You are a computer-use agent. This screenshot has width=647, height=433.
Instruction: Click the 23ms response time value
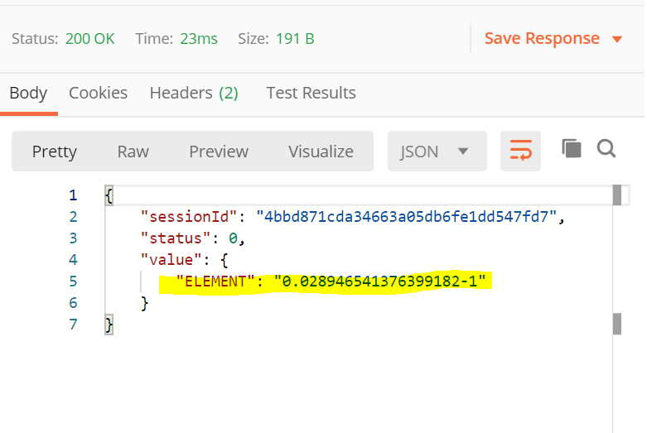click(x=199, y=39)
